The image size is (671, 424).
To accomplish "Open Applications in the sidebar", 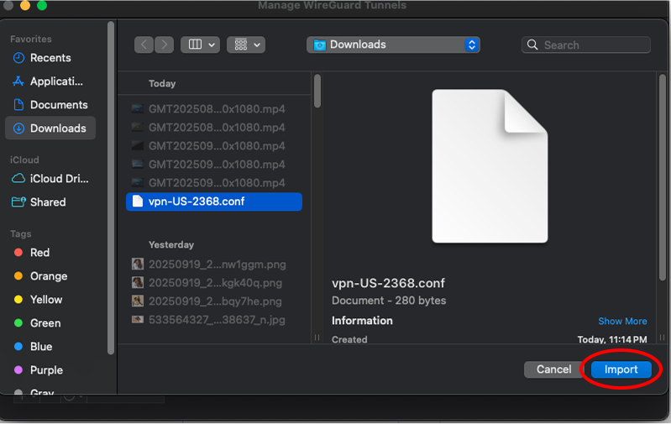I will pos(50,81).
